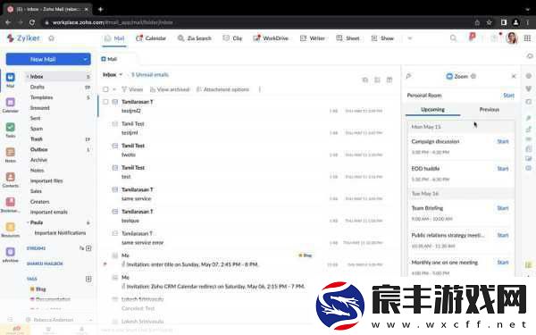536x335 pixels.
Task: Open WorkDrive in top navigation
Action: point(271,38)
